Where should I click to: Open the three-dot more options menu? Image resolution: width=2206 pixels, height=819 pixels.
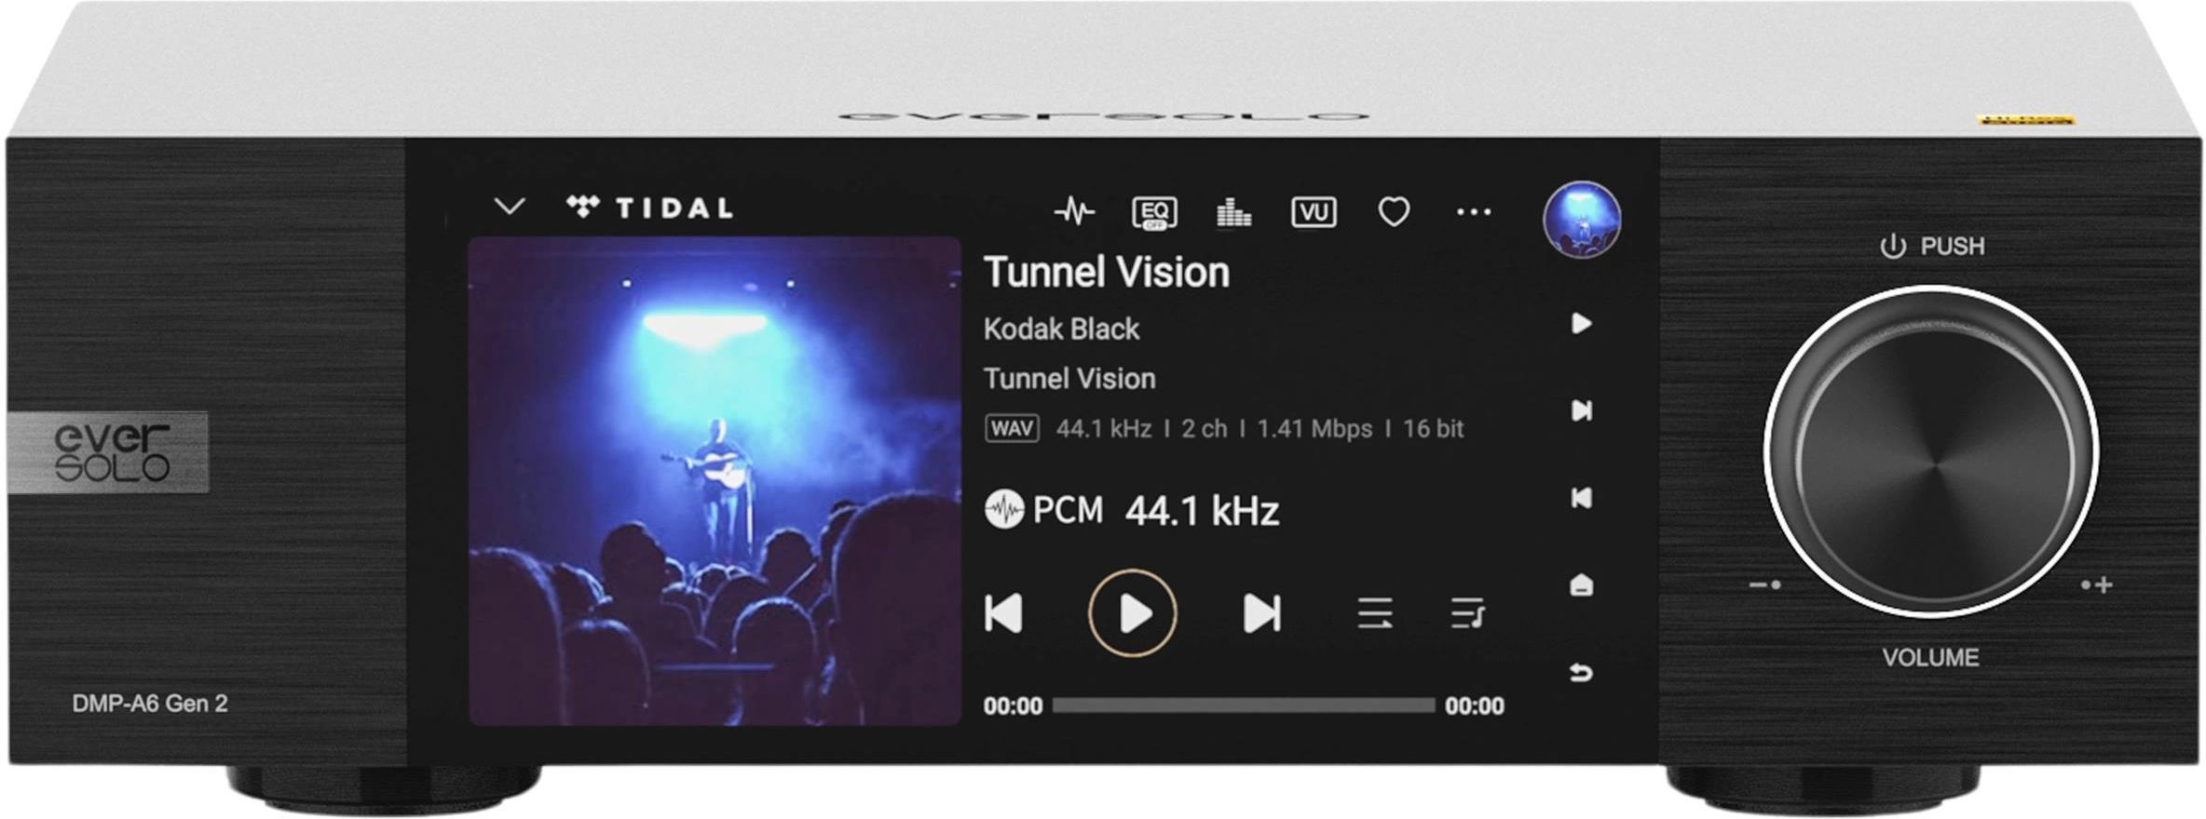[1473, 212]
